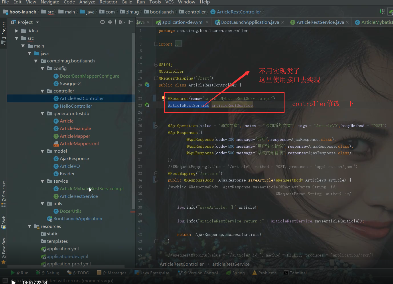Image resolution: width=393 pixels, height=284 pixels.
Task: Select application-dev.yml in resources tree
Action: [x=67, y=256]
